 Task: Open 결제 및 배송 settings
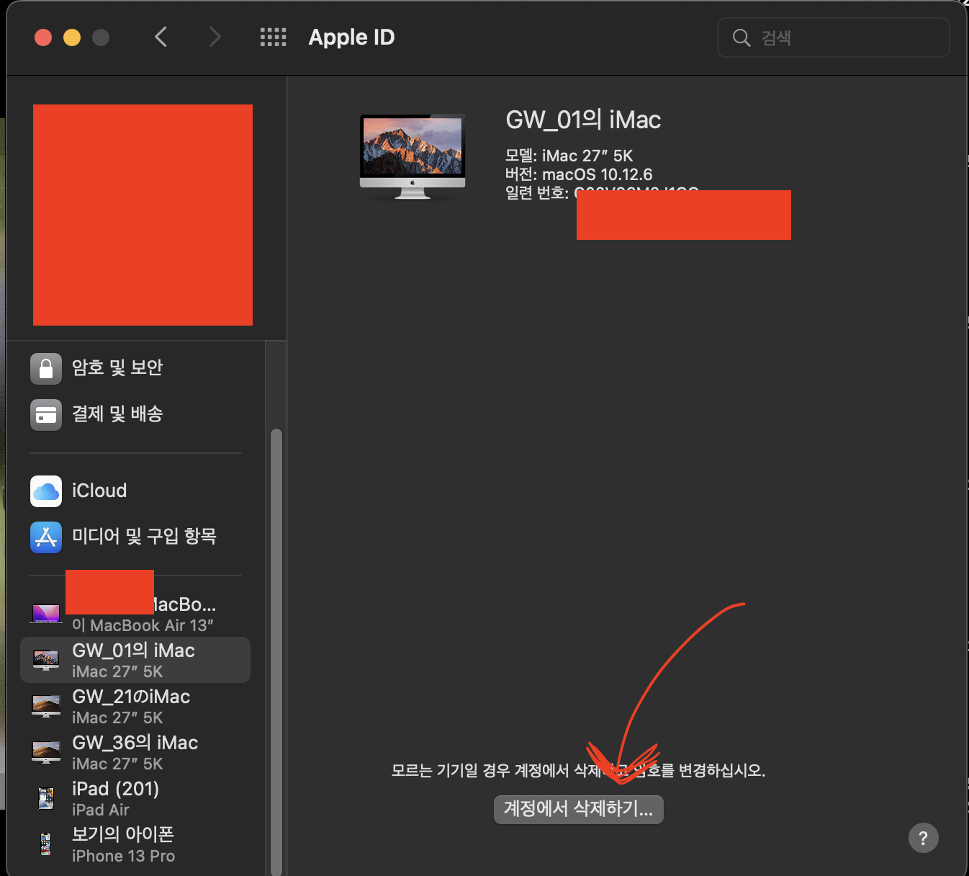[135, 414]
